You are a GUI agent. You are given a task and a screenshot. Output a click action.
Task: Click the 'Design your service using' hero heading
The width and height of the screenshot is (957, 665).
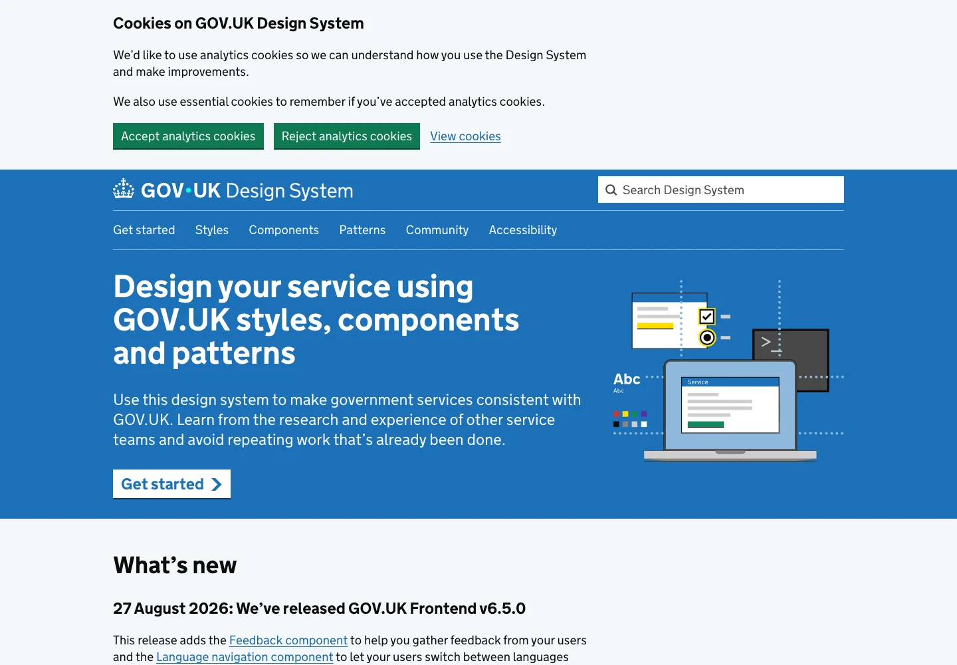[316, 320]
